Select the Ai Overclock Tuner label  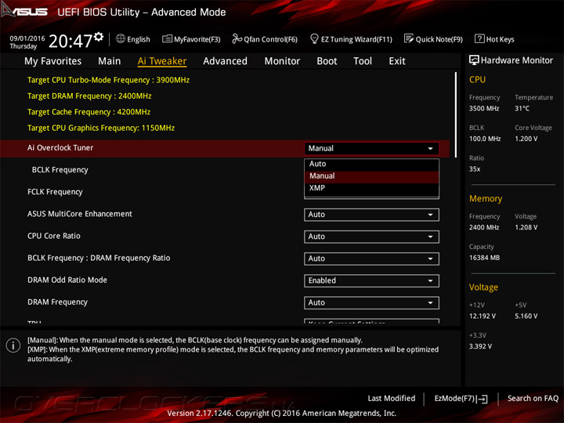60,148
